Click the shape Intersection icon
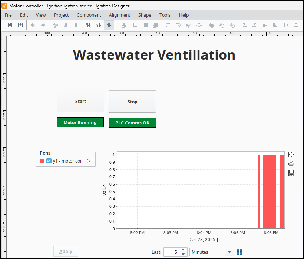Screen dimensions: 304x259 pos(232,25)
